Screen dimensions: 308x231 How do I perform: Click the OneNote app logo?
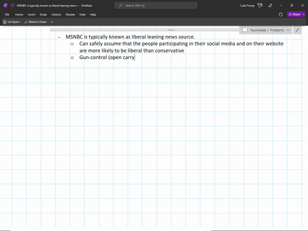(6, 6)
